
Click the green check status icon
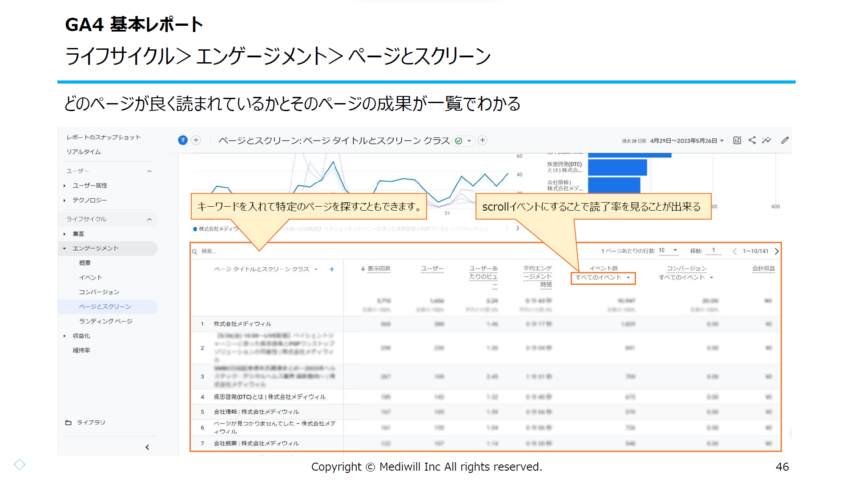[x=459, y=141]
